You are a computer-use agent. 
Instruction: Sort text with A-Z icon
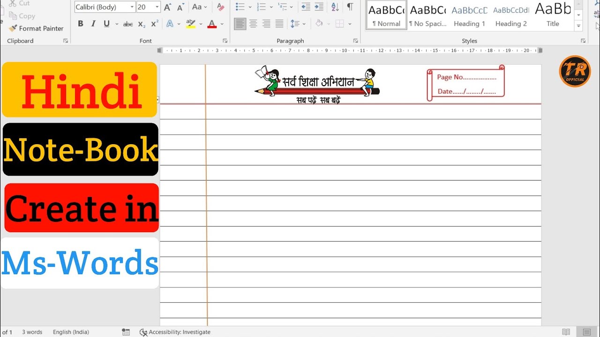[335, 7]
